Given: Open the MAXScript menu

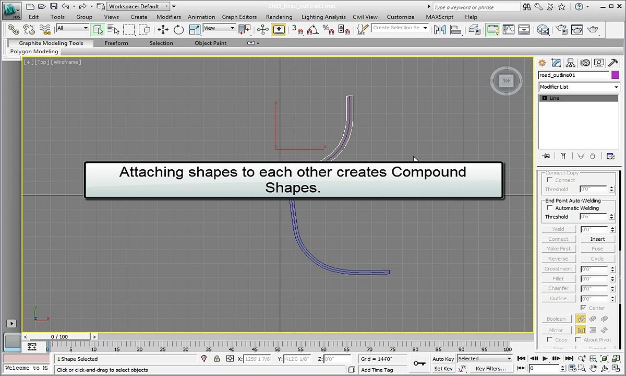Looking at the screenshot, I should [x=440, y=17].
